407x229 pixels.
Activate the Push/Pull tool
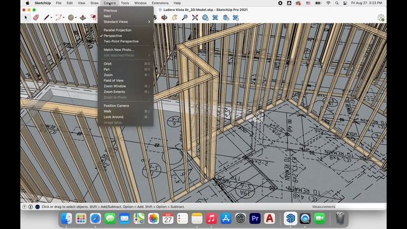point(83,17)
